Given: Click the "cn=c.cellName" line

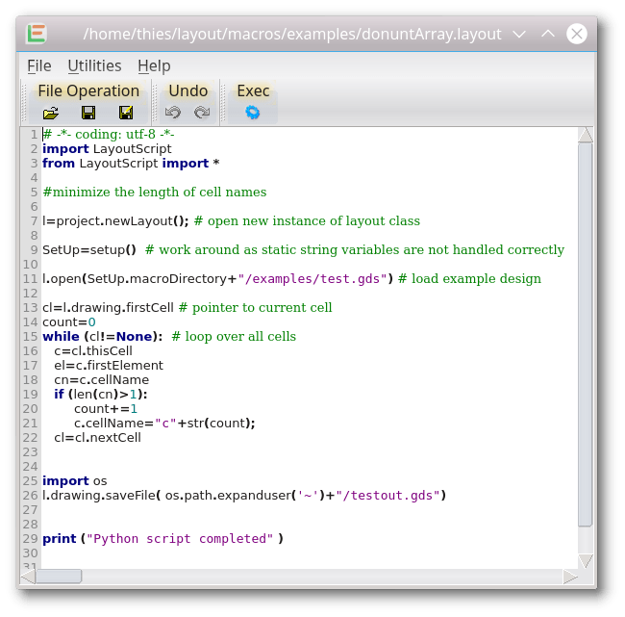Looking at the screenshot, I should (102, 379).
